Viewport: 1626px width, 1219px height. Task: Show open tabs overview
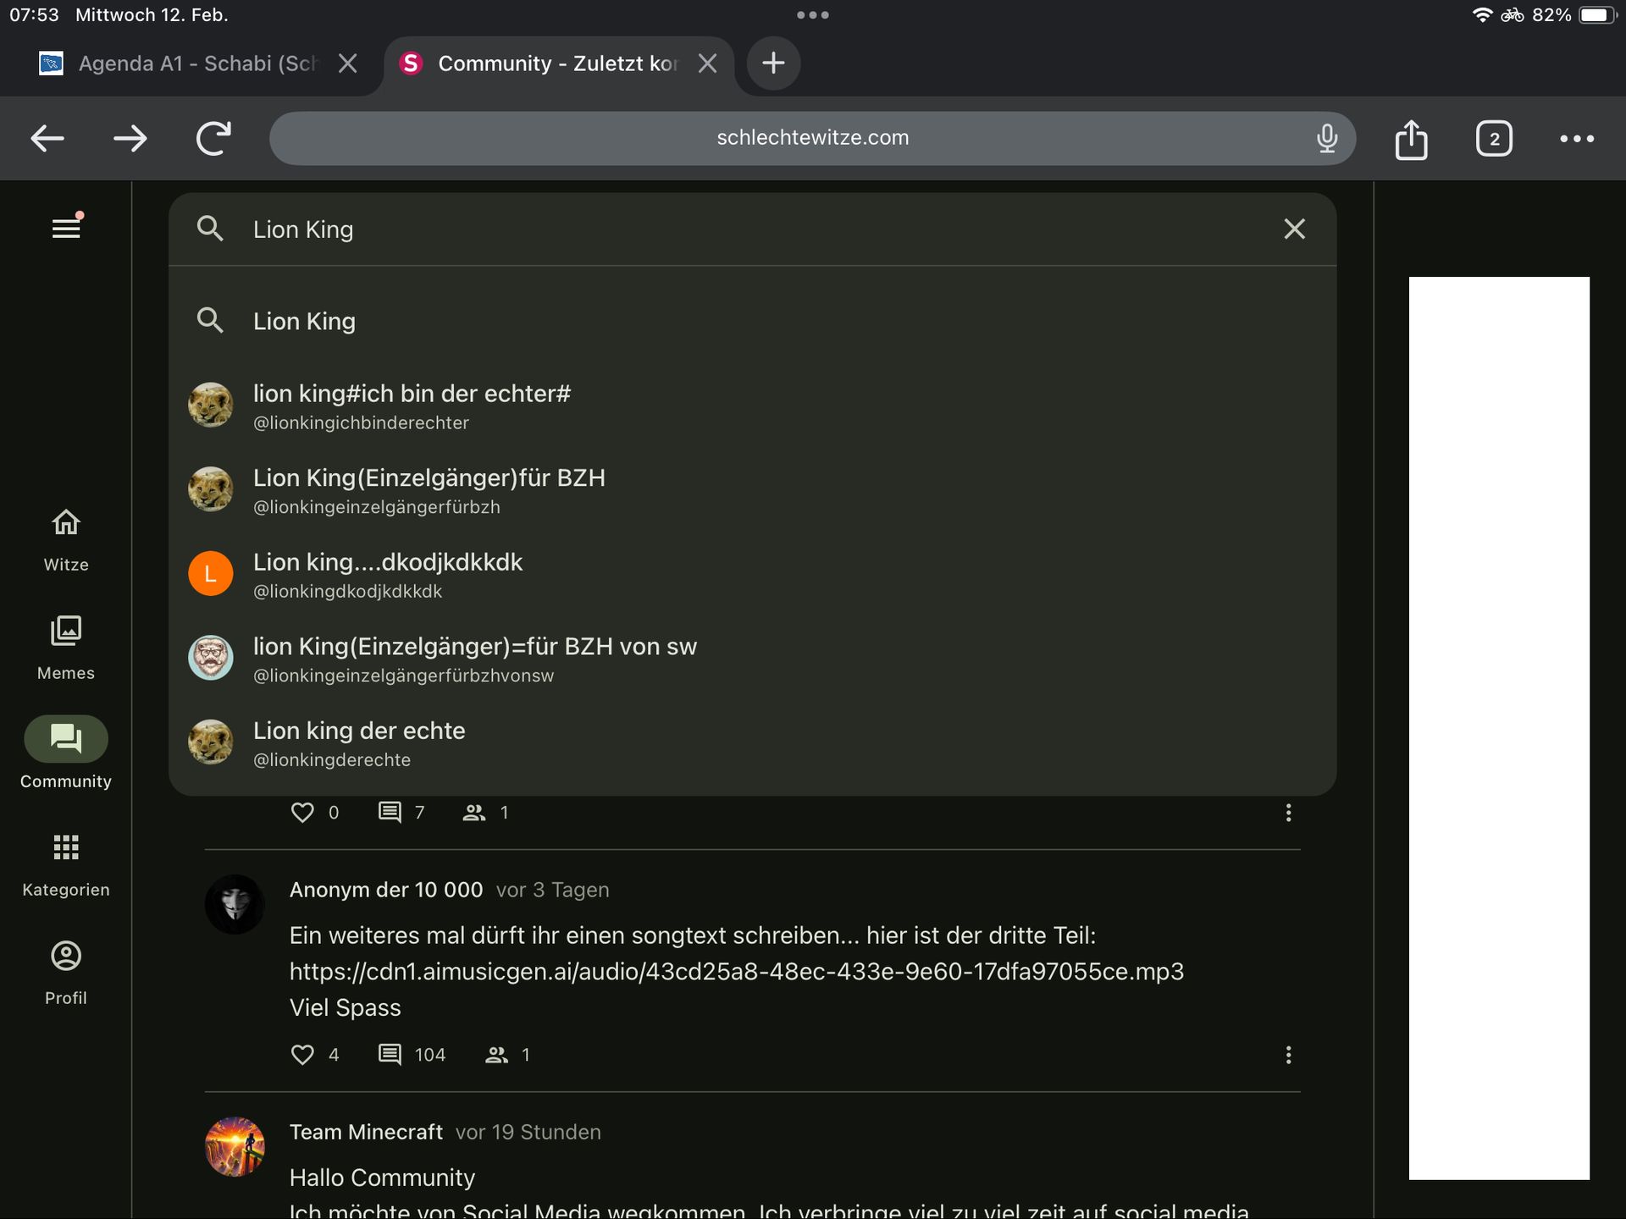coord(1493,139)
